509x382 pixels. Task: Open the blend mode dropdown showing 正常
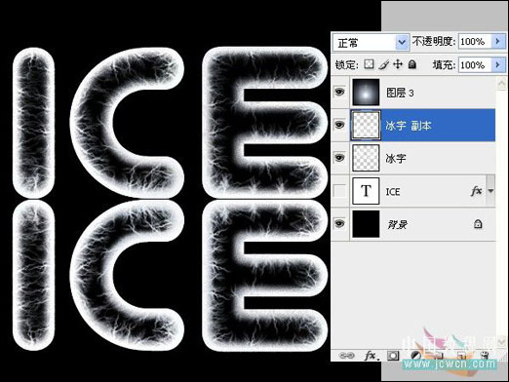point(371,42)
